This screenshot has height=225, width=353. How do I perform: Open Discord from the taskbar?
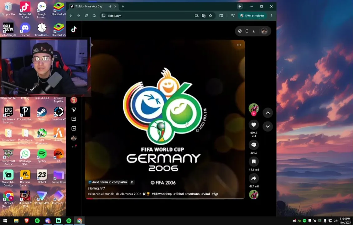[48, 221]
